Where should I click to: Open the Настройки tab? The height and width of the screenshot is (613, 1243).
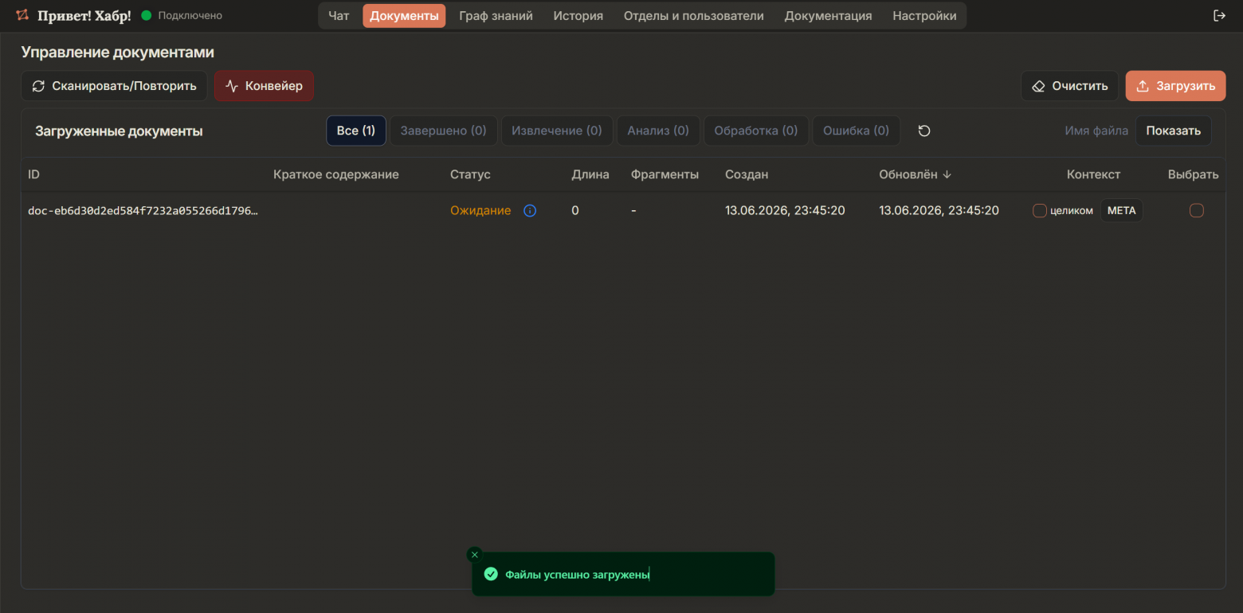[x=924, y=16]
